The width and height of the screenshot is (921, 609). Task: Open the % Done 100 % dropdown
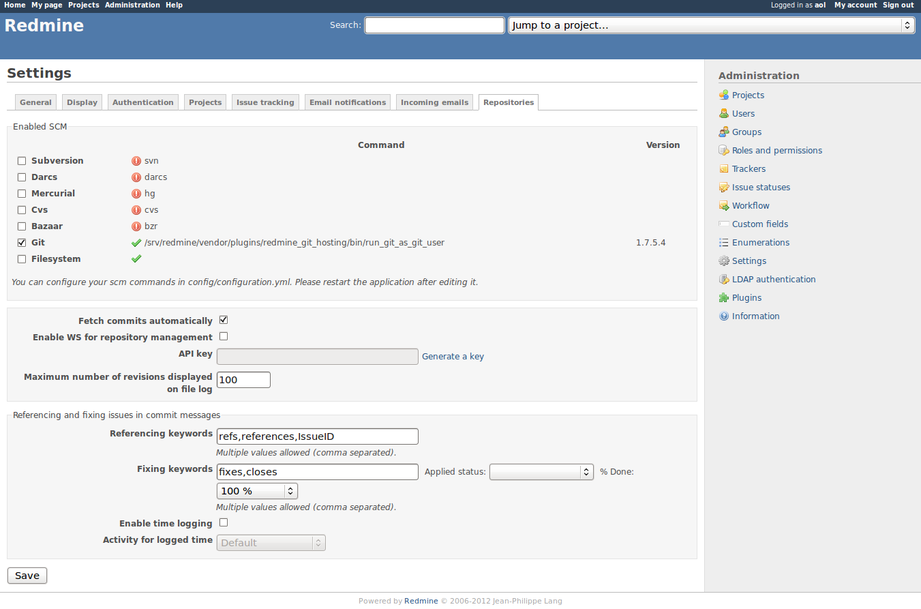click(257, 491)
